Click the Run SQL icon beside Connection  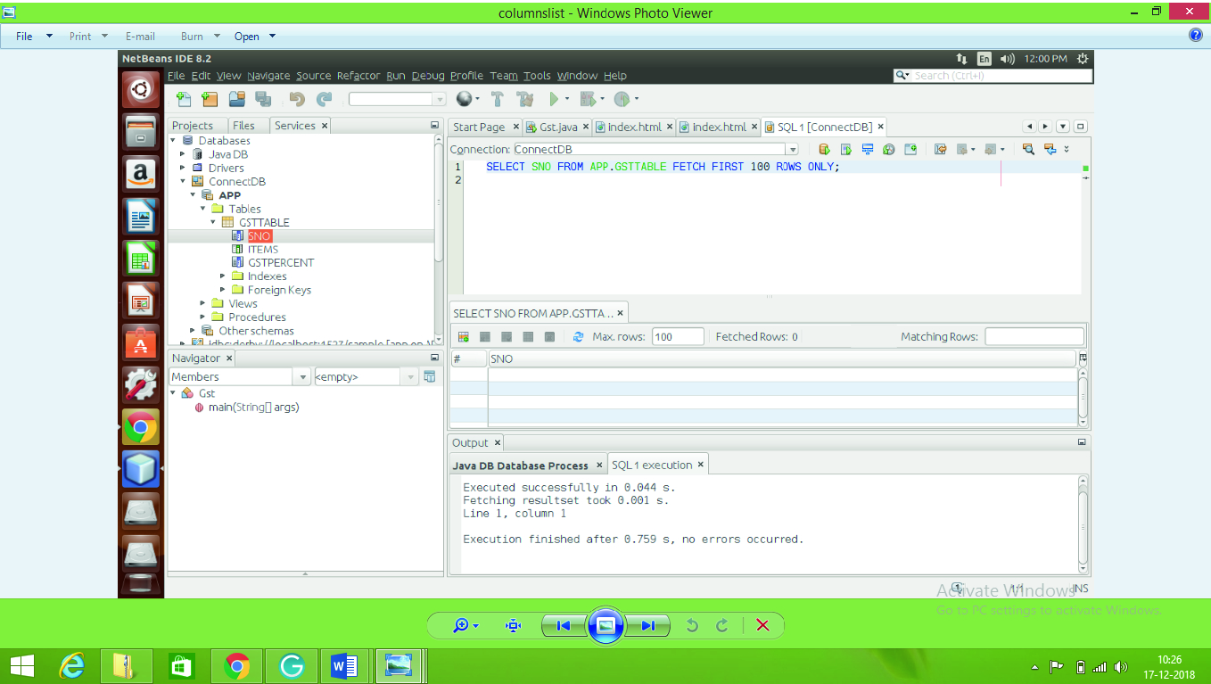825,150
